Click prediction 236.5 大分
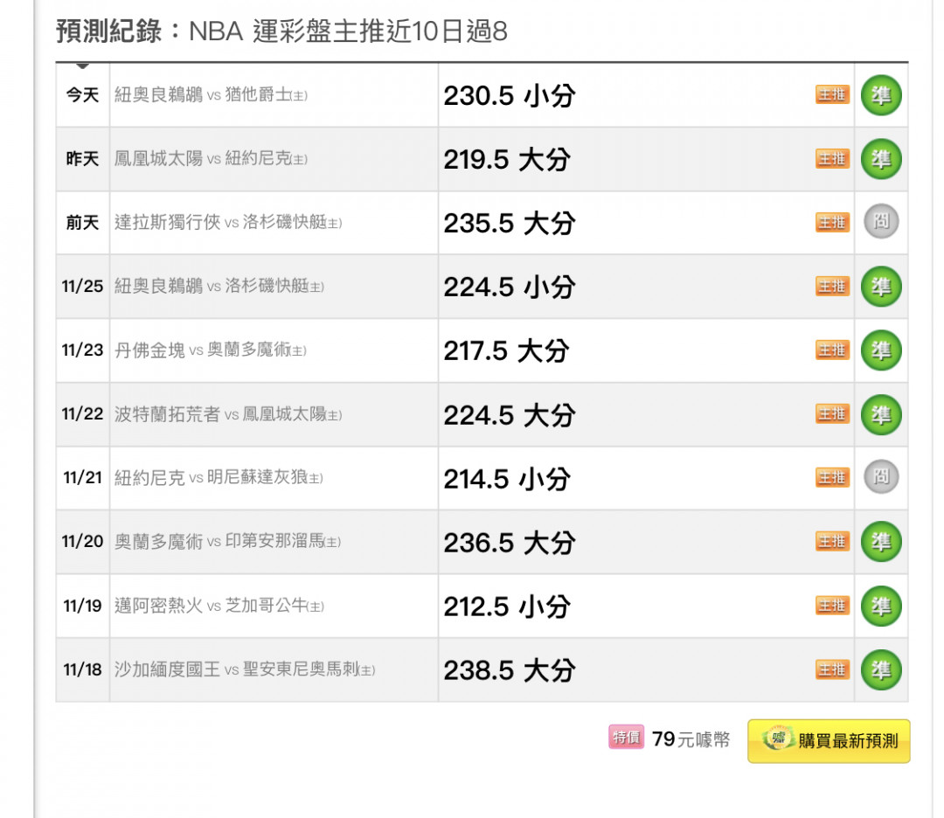 point(510,543)
